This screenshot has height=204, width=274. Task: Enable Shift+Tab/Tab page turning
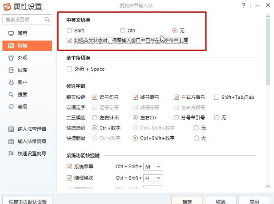point(217,97)
